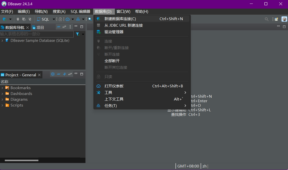
Task: Expand the Scripts folder
Action: (2, 105)
